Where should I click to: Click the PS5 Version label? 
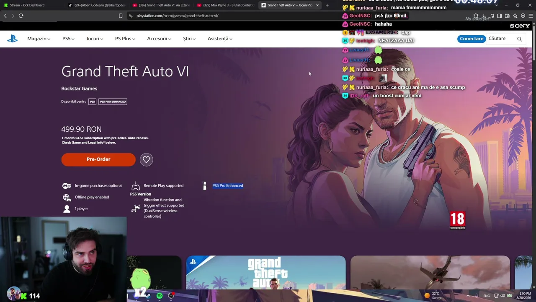click(x=141, y=194)
